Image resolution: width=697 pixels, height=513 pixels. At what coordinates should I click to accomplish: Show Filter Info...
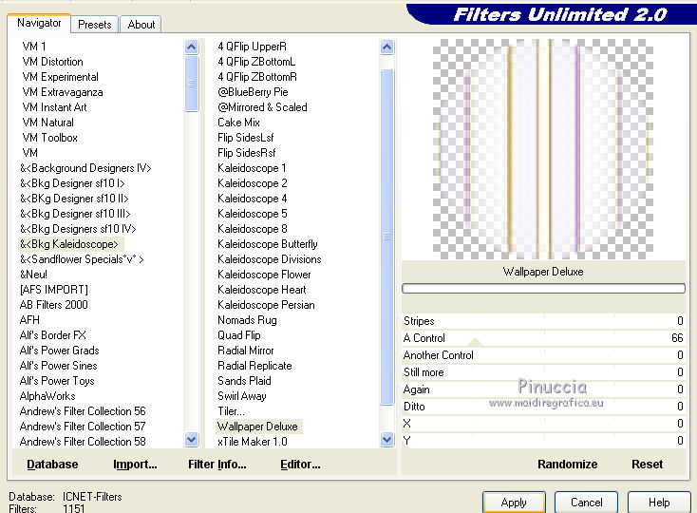click(x=217, y=465)
